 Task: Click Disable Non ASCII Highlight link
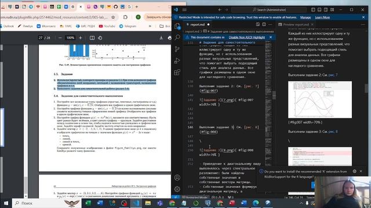[247, 37]
